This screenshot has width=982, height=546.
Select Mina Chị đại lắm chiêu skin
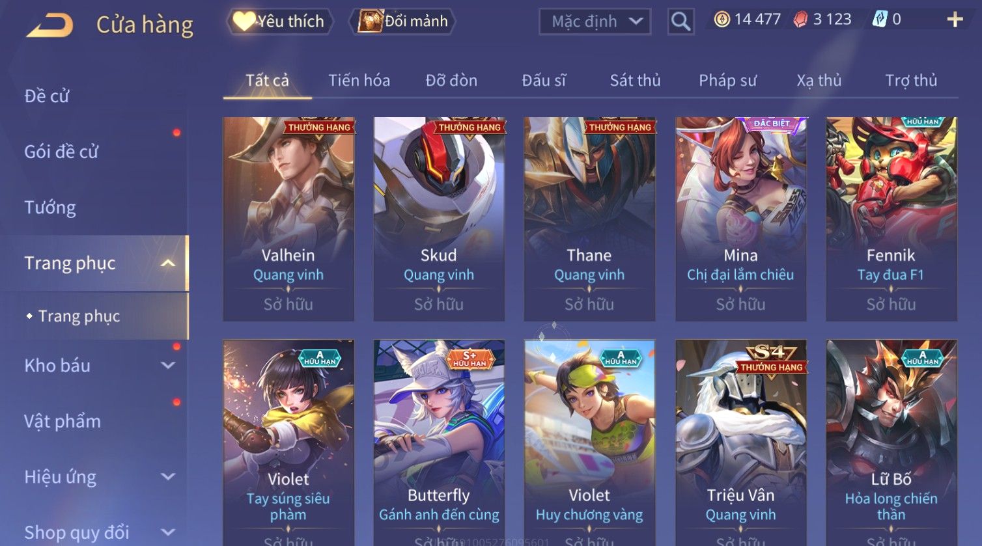pyautogui.click(x=740, y=219)
